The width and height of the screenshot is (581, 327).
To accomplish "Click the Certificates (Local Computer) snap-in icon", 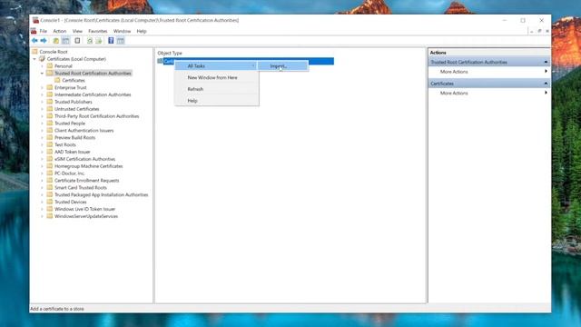I will coord(43,58).
